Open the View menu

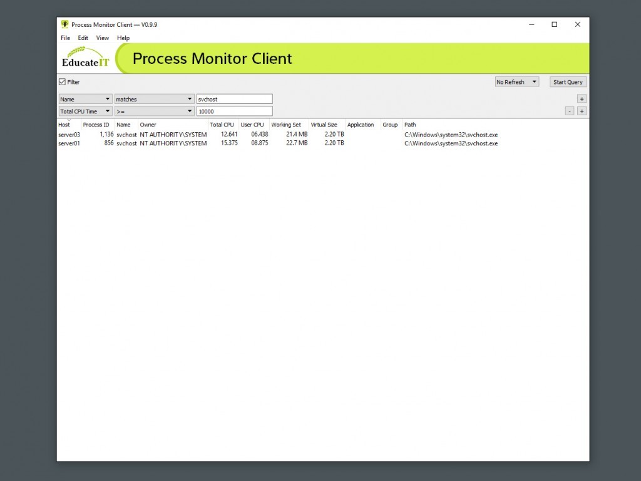point(102,38)
